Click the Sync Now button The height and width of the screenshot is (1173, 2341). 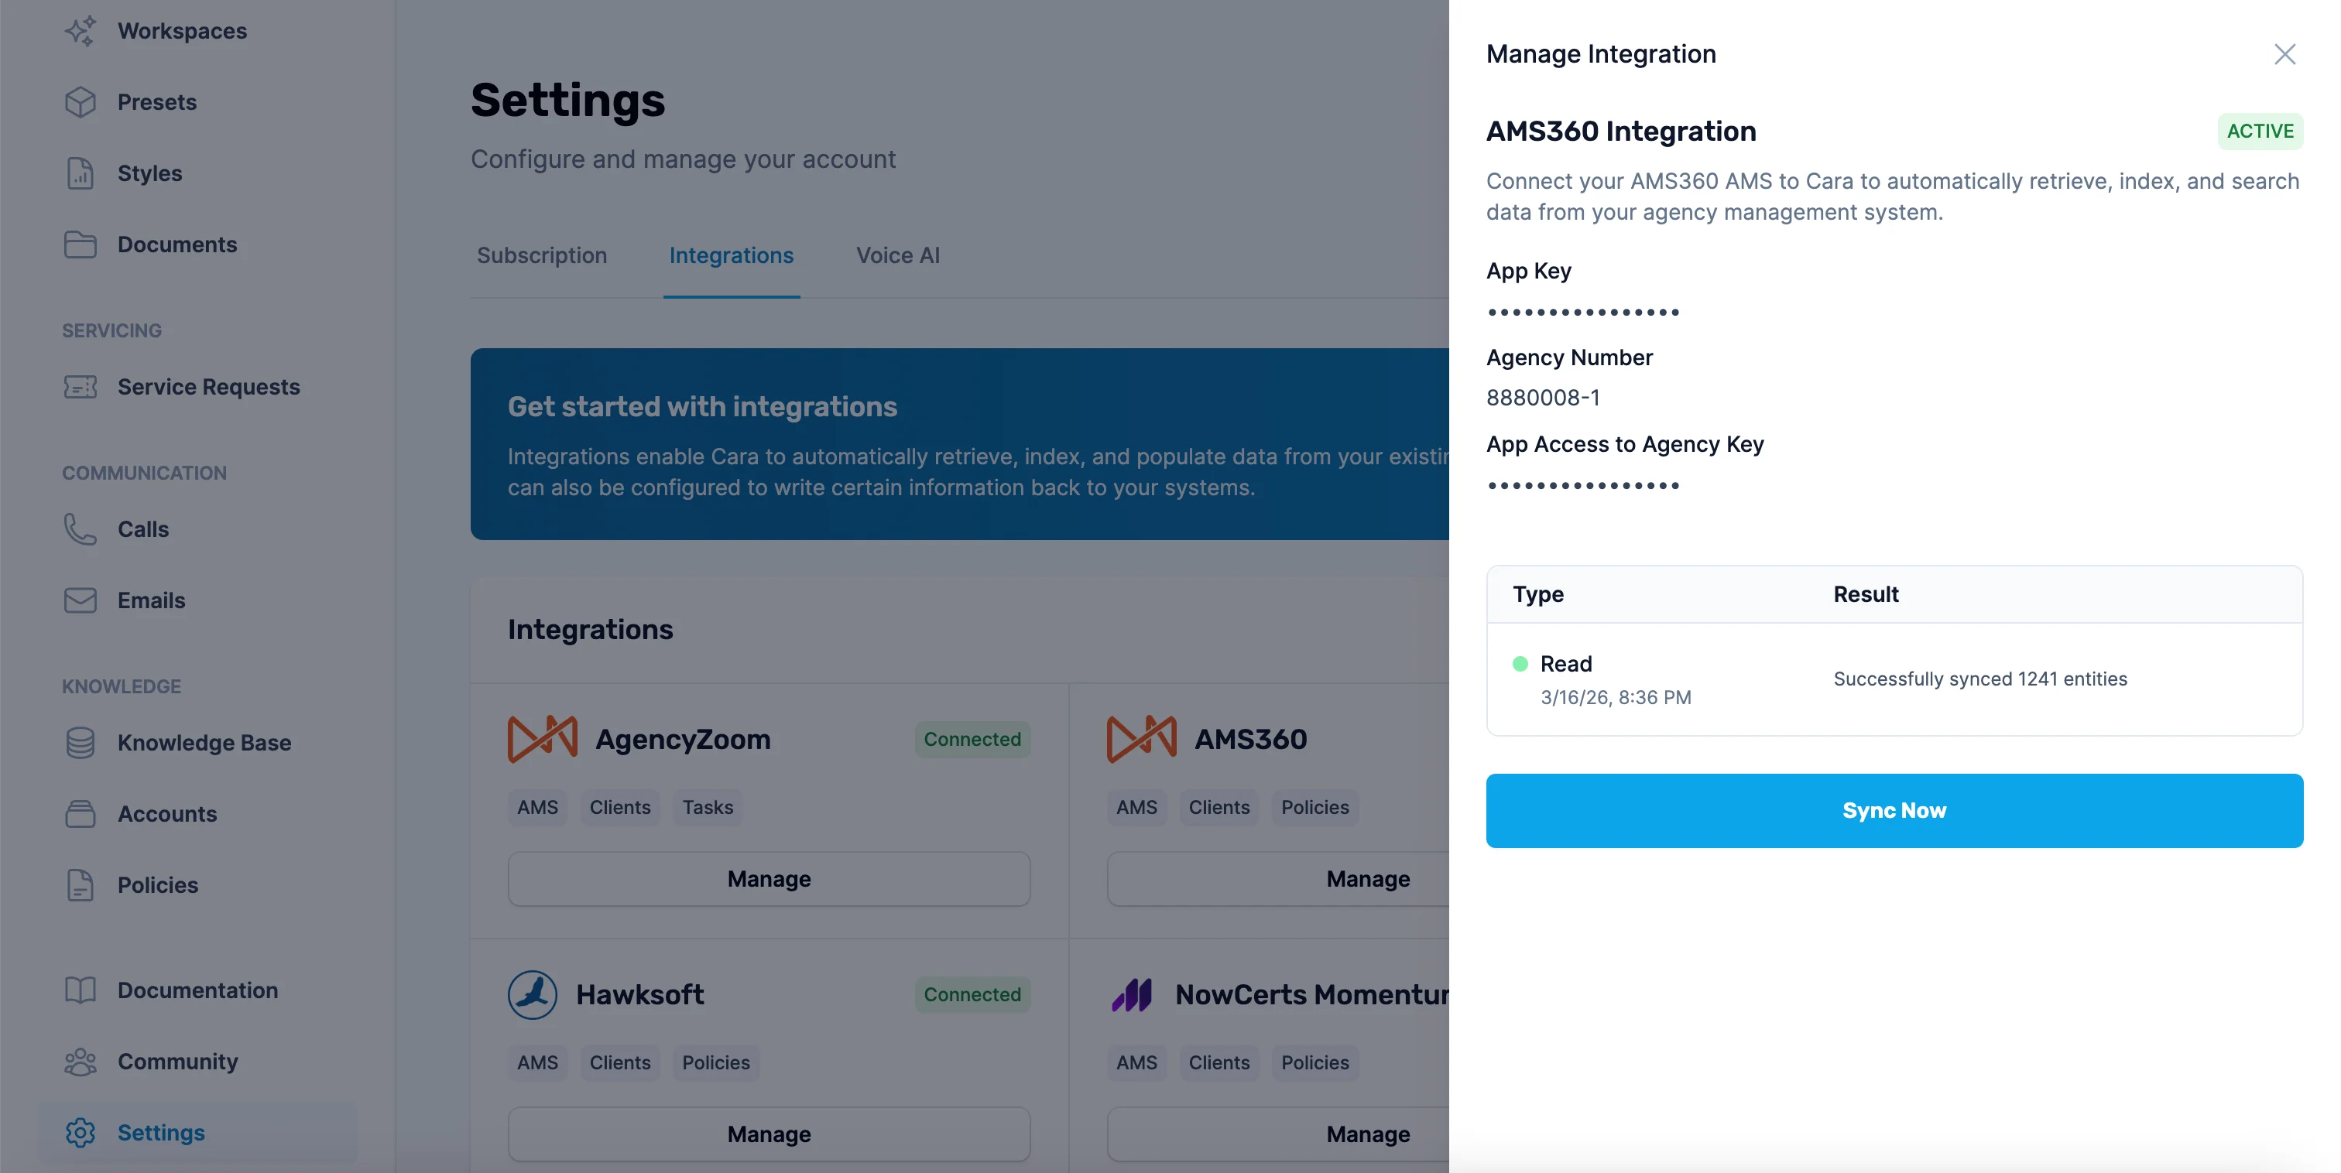point(1894,810)
